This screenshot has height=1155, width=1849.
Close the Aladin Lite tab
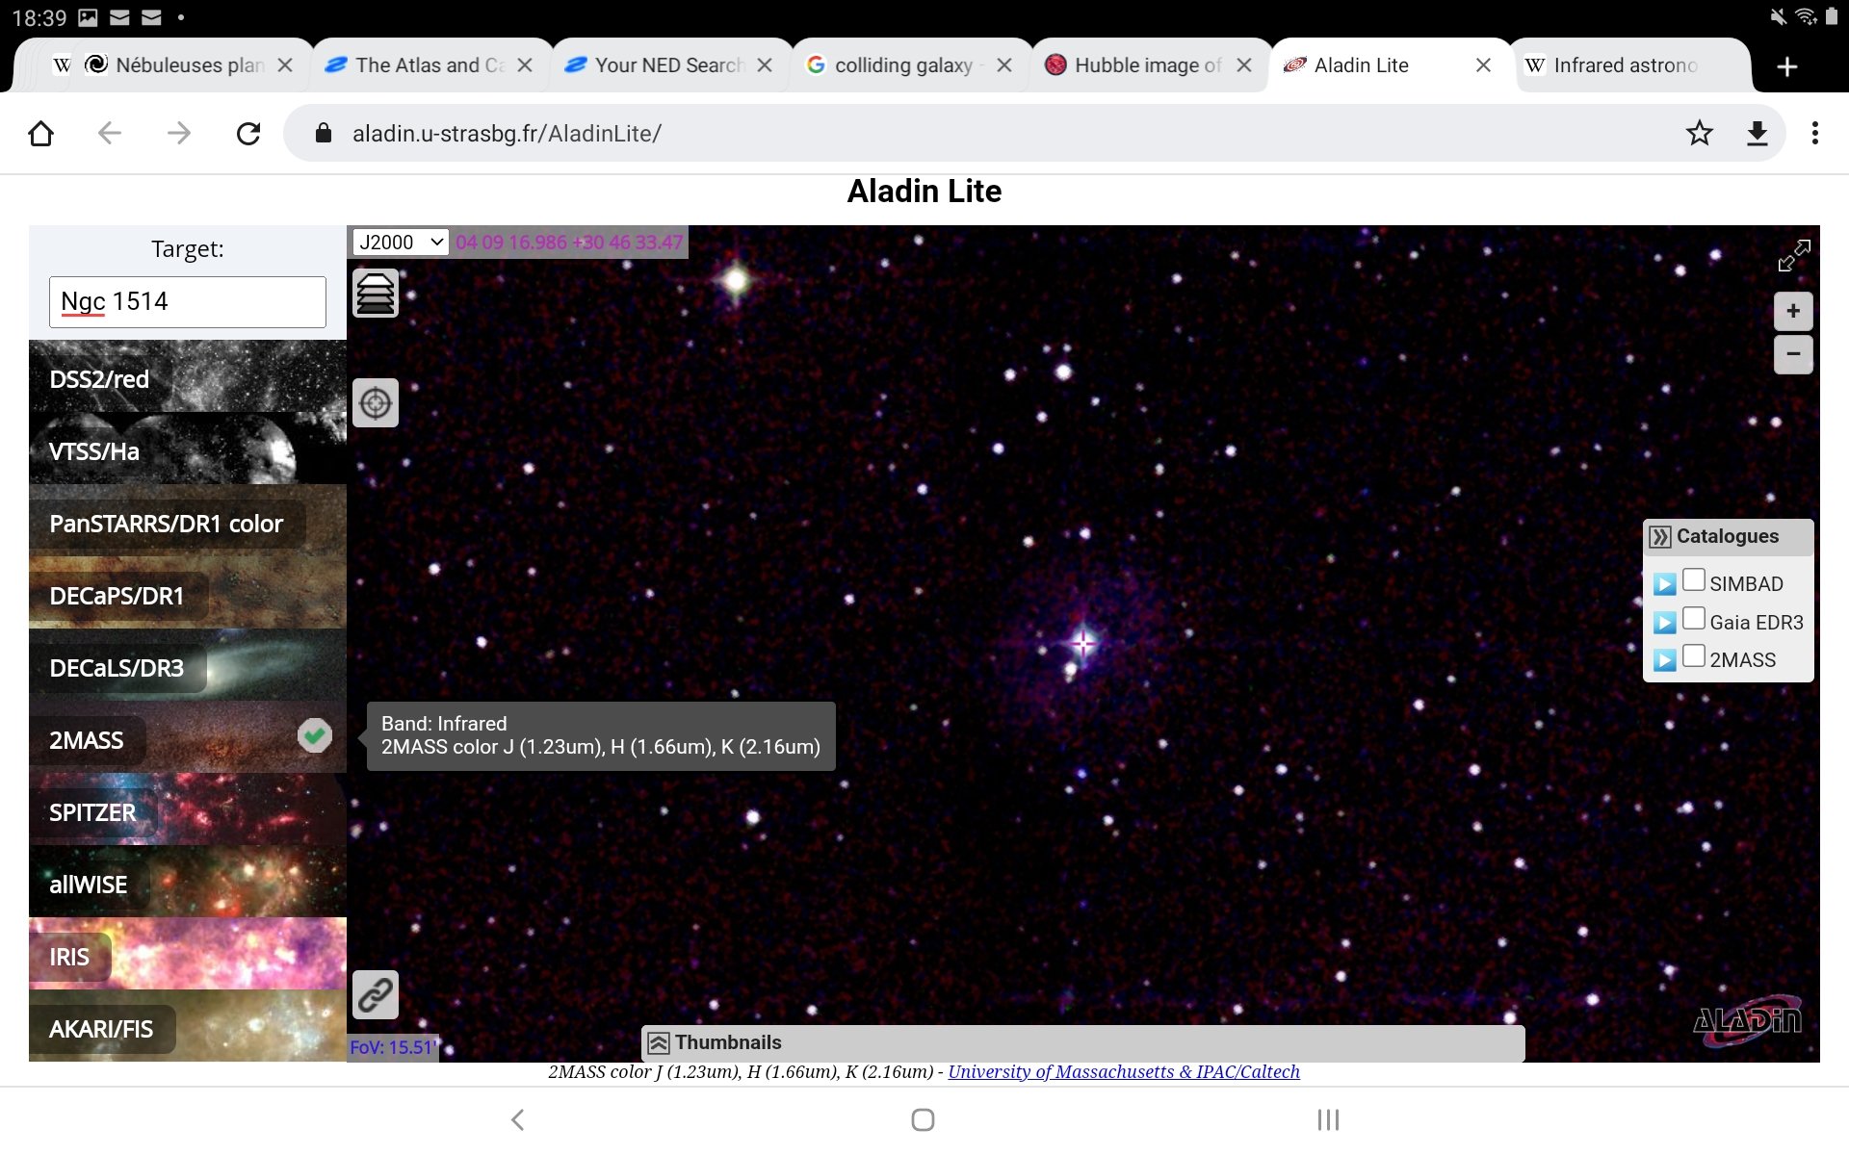(x=1484, y=65)
